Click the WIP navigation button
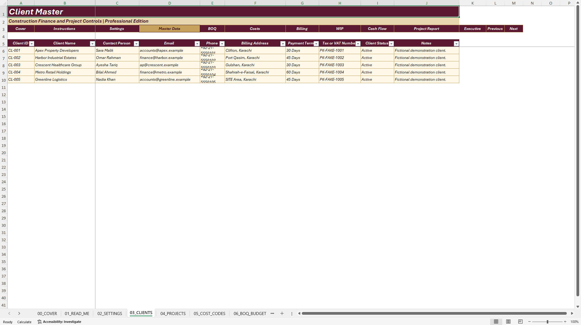The height and width of the screenshot is (325, 581). coord(340,29)
